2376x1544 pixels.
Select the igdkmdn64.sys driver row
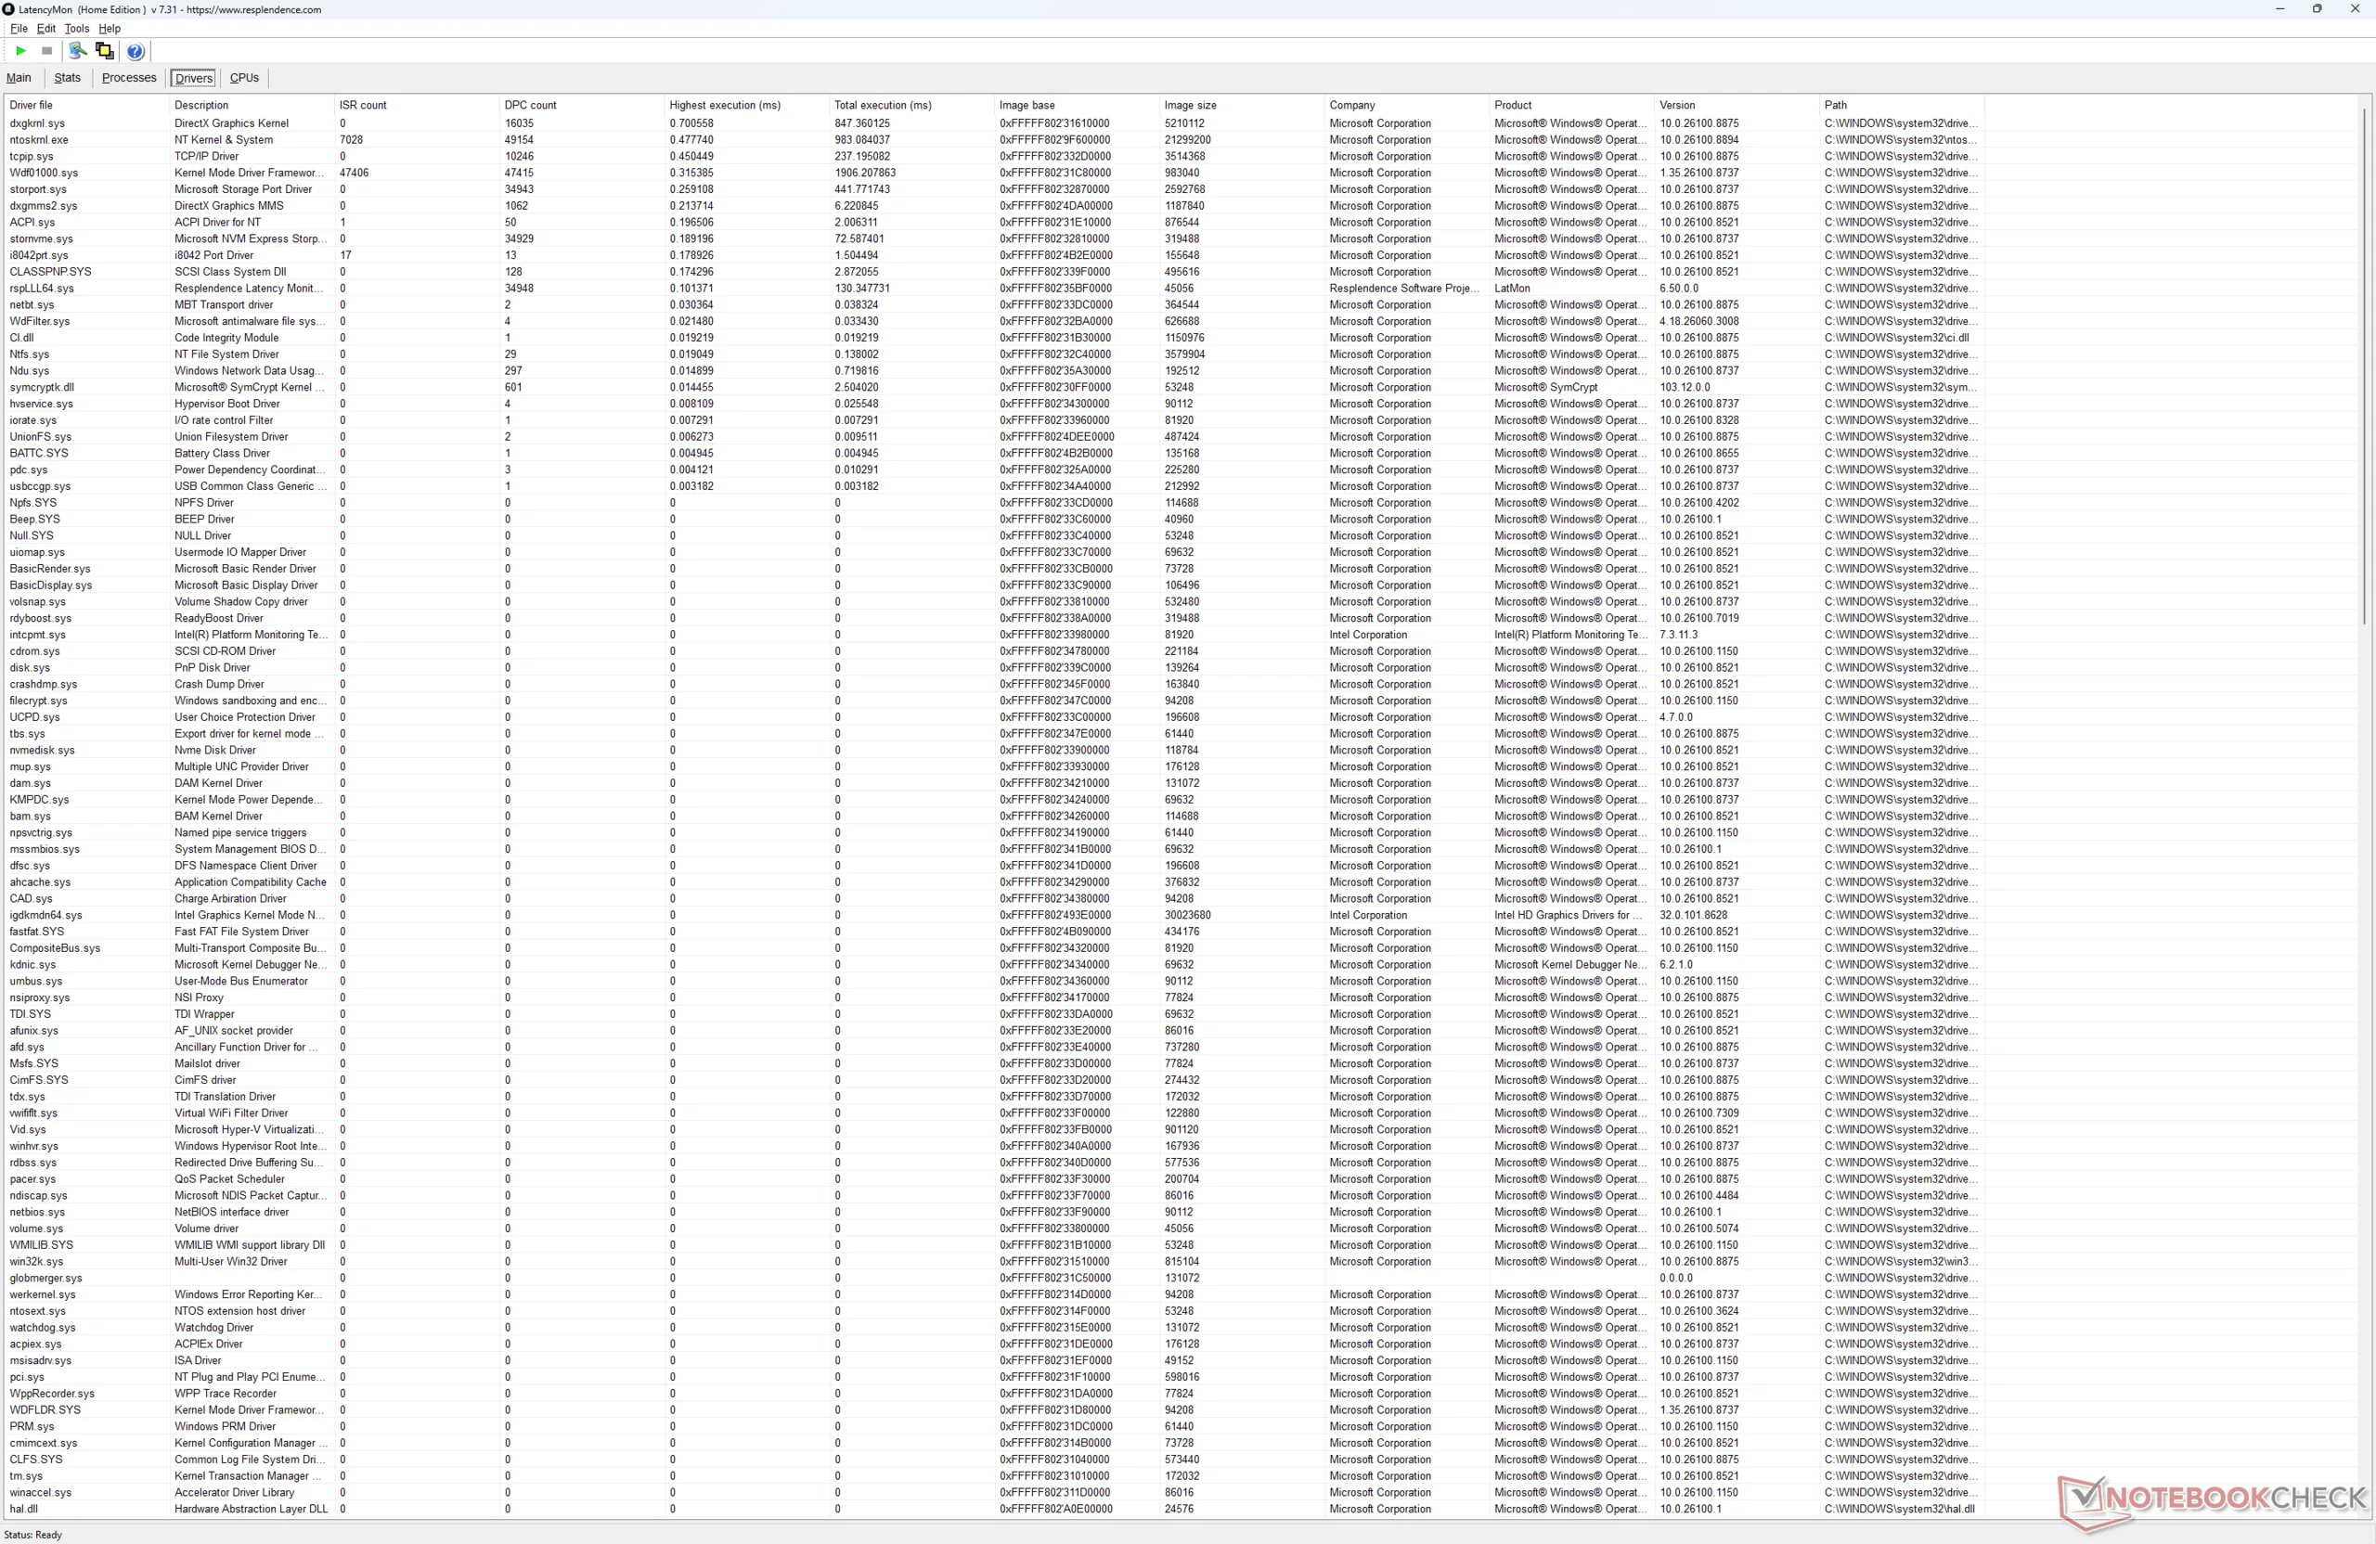click(x=994, y=915)
